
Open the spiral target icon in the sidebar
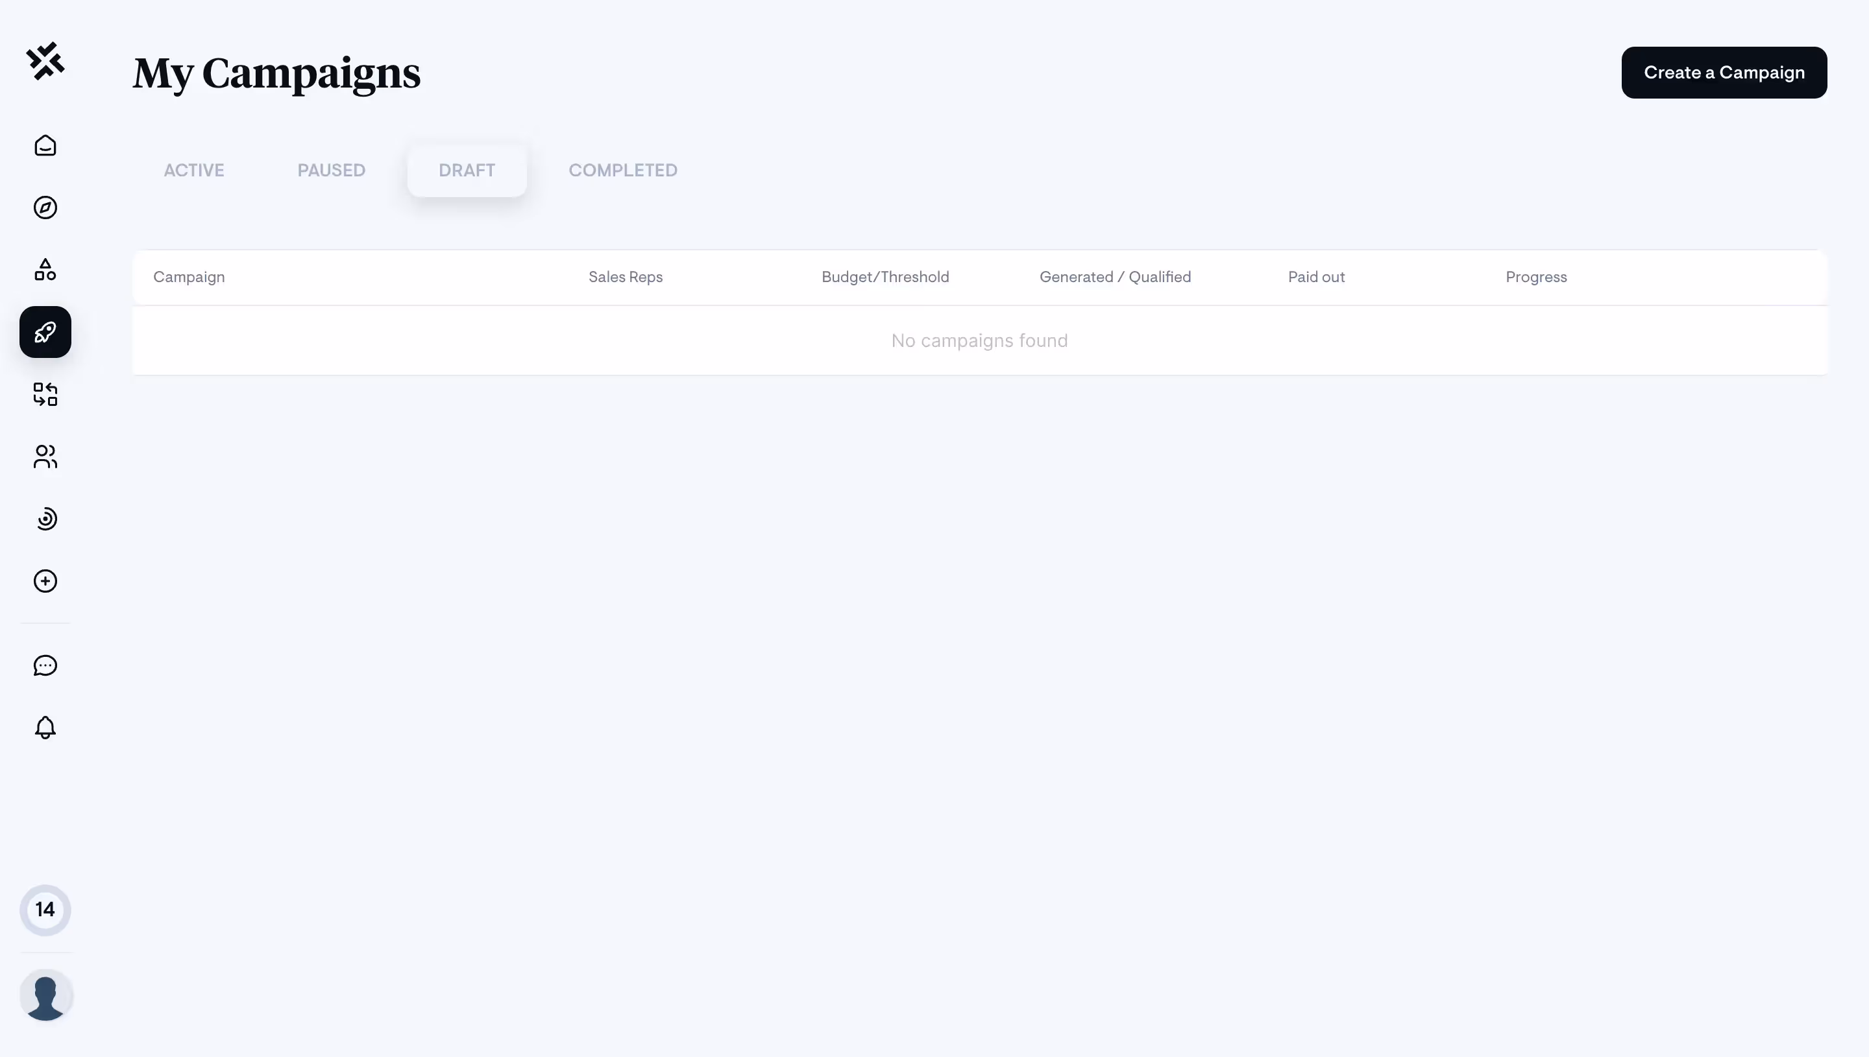point(45,519)
